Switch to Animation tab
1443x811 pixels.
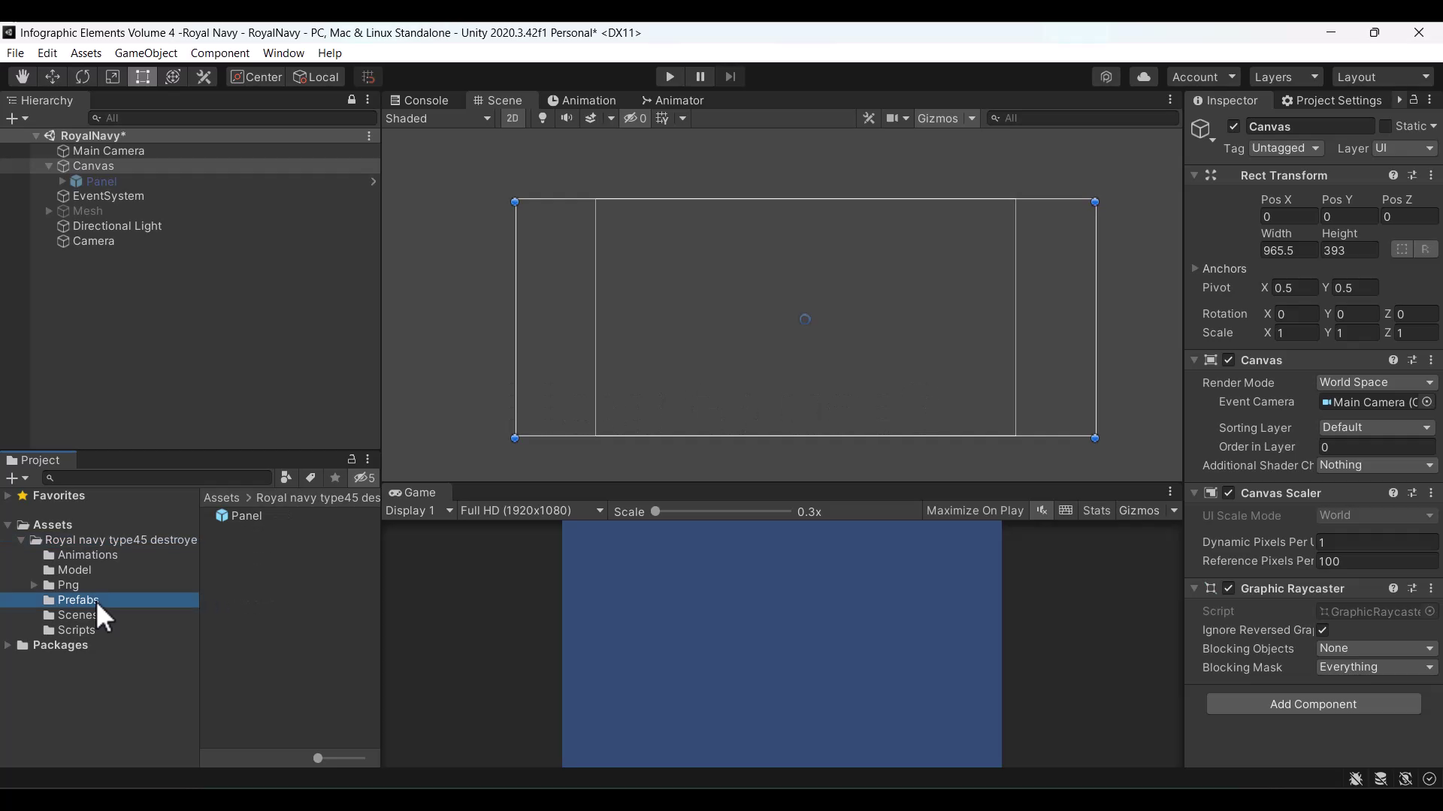[582, 100]
